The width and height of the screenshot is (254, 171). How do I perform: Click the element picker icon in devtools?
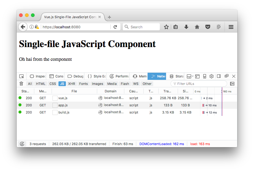(x=21, y=76)
